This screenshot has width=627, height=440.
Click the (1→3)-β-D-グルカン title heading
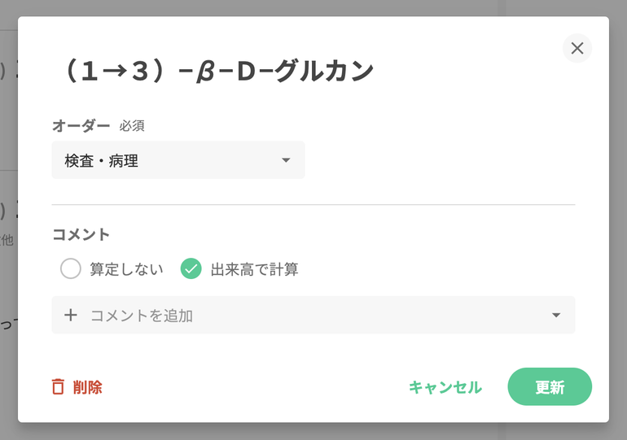pos(217,72)
